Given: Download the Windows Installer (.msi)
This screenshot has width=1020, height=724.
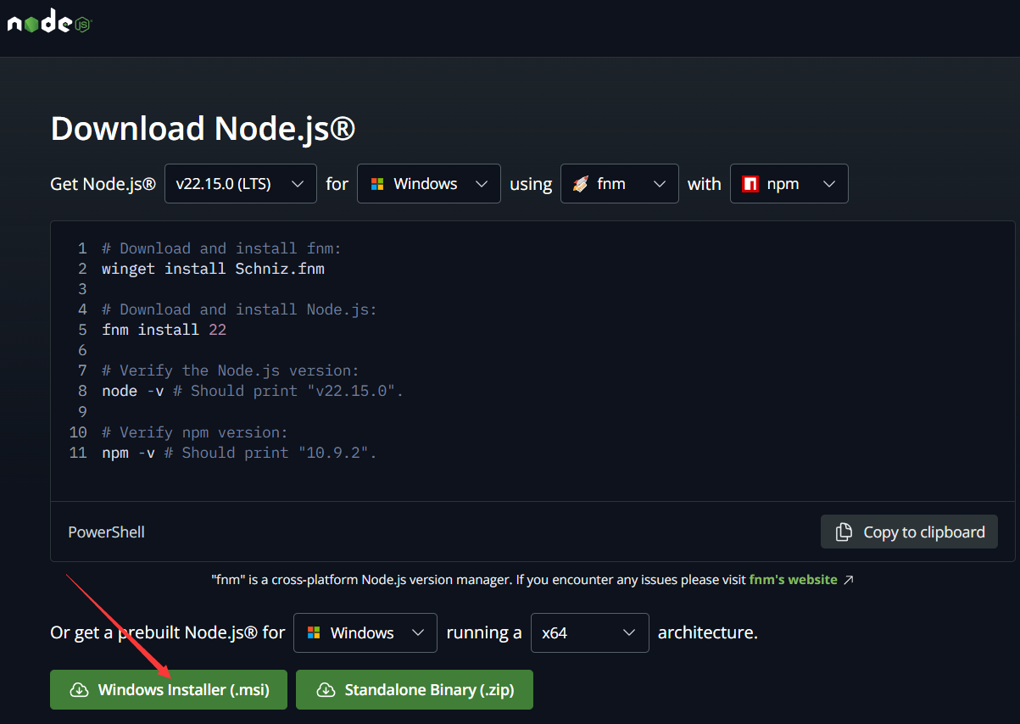Looking at the screenshot, I should coord(168,689).
